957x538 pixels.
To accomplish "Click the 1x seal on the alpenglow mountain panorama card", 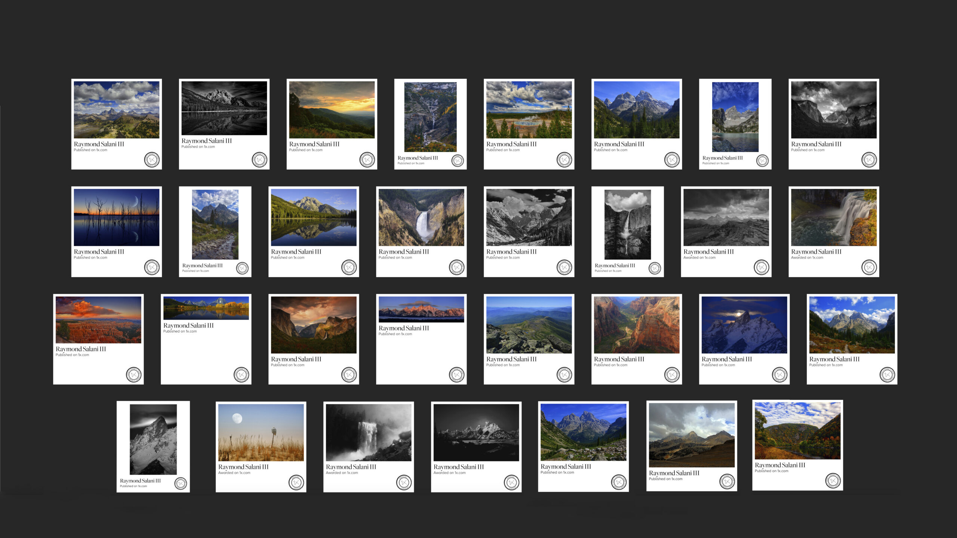I will 456,375.
